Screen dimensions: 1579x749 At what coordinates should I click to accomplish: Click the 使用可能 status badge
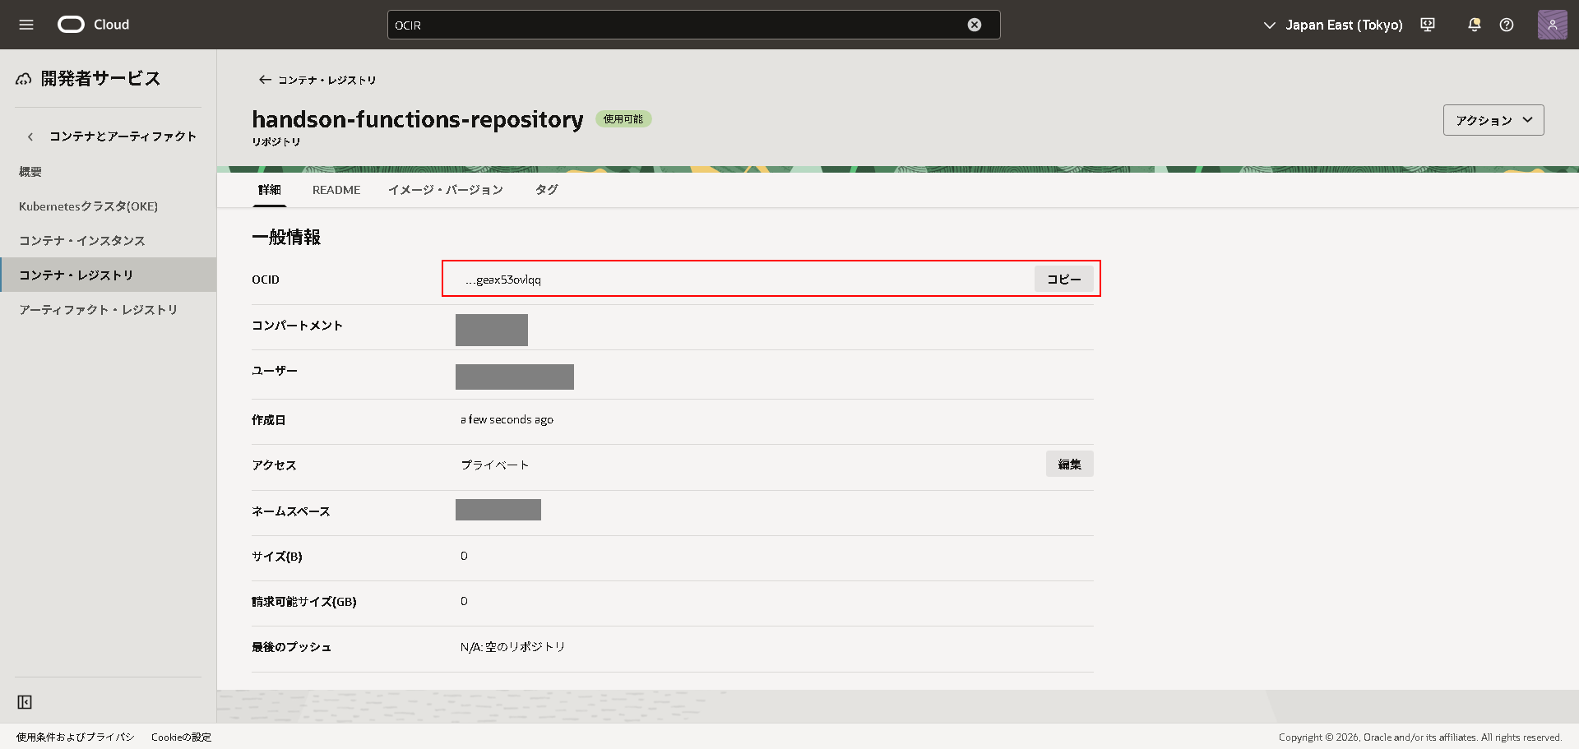click(623, 119)
